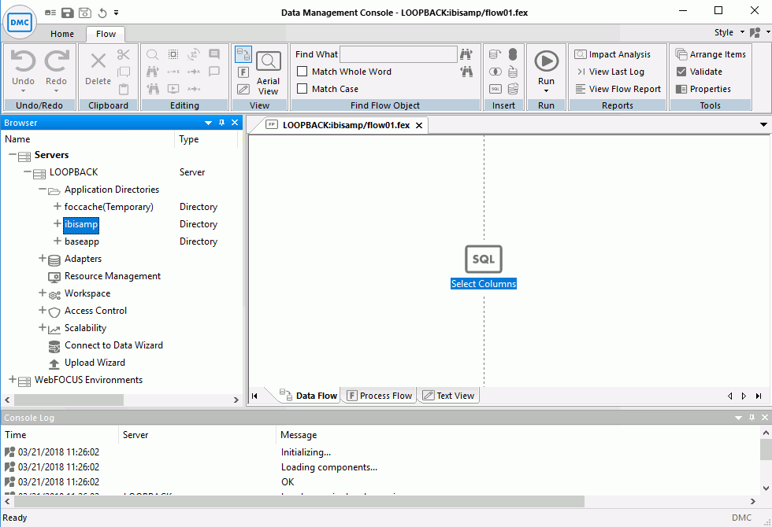Pin the Console Log panel
772x527 pixels.
pyautogui.click(x=752, y=418)
